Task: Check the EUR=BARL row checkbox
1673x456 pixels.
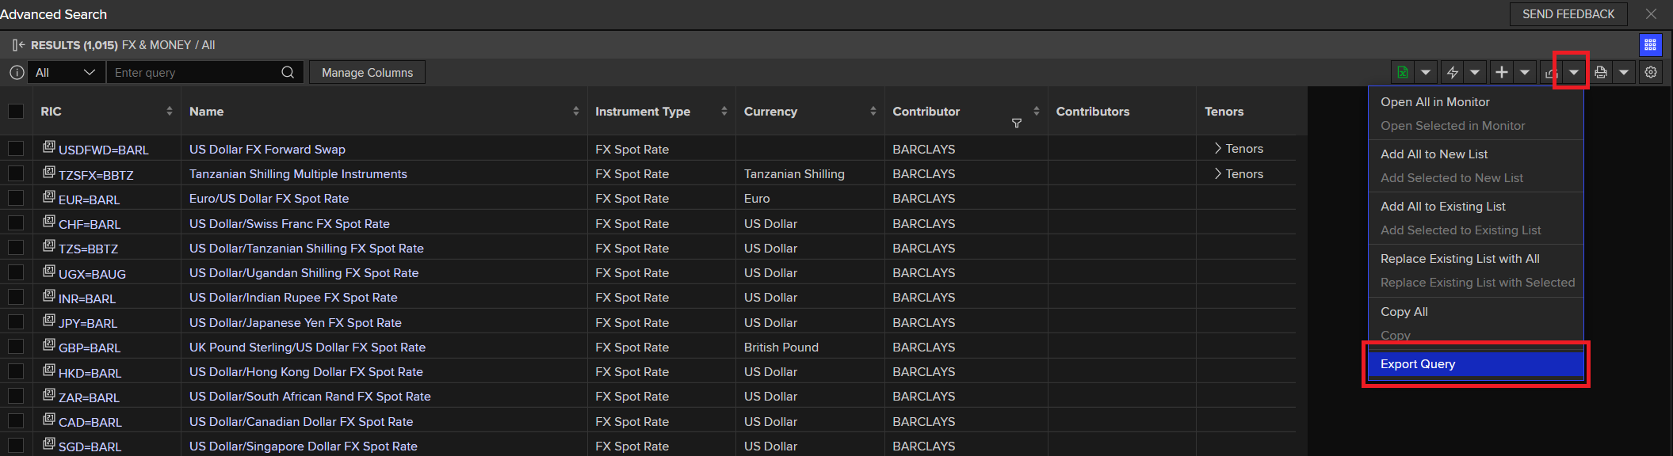Action: 16,198
